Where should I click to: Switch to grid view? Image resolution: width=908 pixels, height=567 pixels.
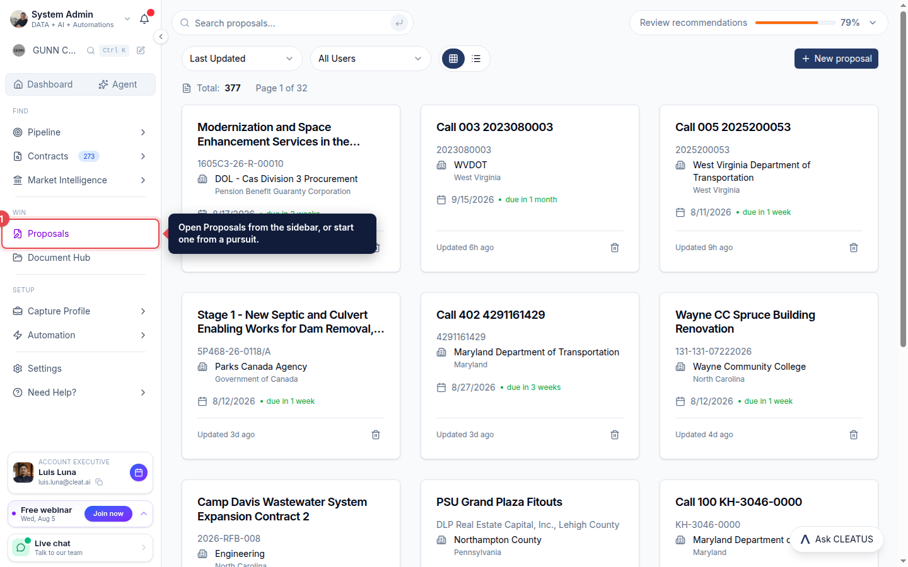[453, 59]
